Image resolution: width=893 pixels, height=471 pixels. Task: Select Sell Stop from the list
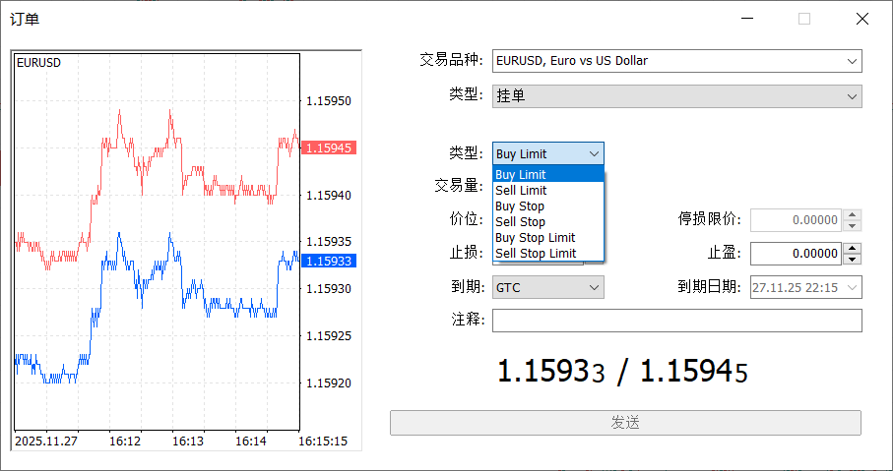point(547,222)
